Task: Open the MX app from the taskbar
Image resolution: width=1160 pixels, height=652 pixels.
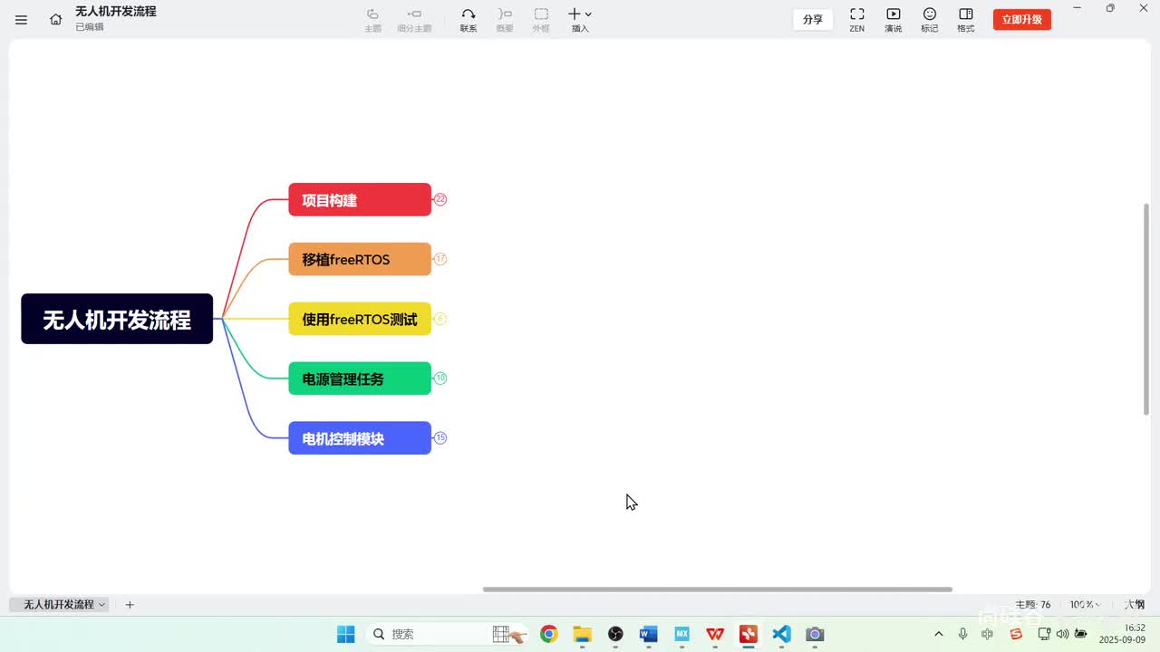Action: 682,634
